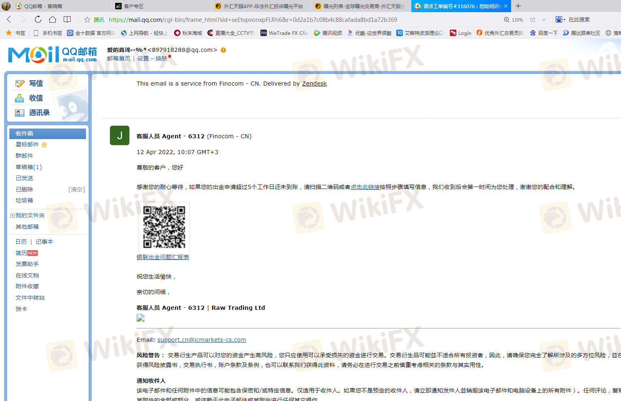
Task: Reload the page with refresh icon
Action: point(38,19)
